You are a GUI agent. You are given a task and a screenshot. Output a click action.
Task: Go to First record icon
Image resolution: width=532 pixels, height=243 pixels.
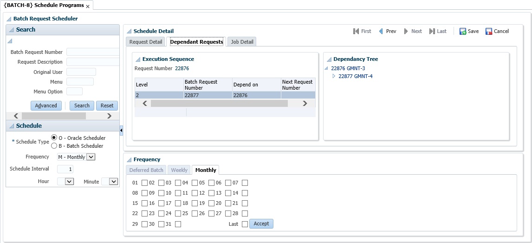pyautogui.click(x=356, y=32)
